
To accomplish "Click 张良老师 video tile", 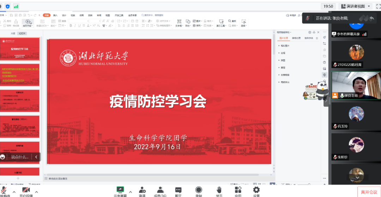I will (x=356, y=85).
